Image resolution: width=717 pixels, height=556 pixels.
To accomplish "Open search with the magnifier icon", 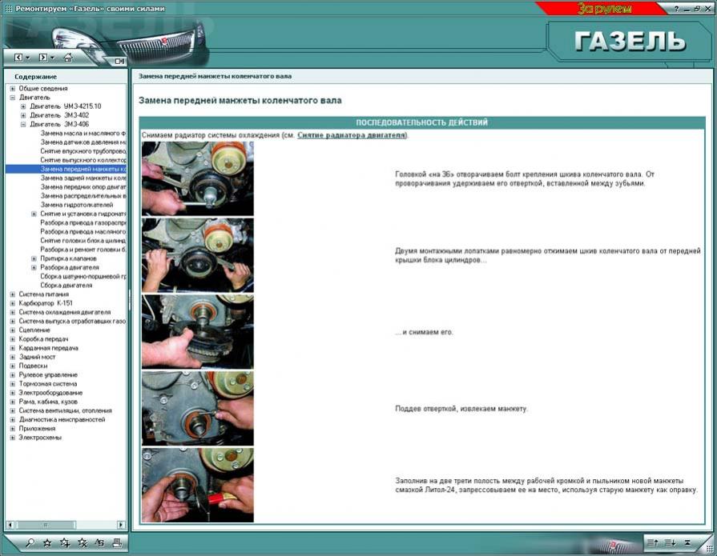I will [x=30, y=542].
